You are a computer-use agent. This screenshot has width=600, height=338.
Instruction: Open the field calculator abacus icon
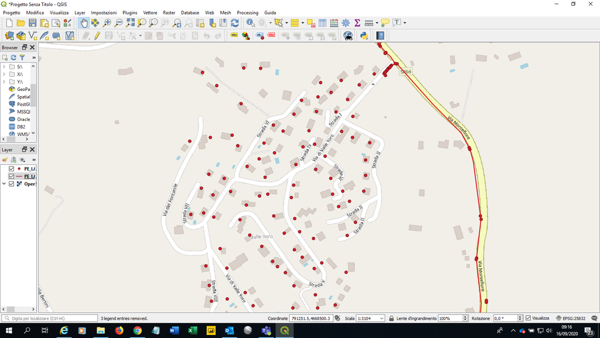point(333,23)
